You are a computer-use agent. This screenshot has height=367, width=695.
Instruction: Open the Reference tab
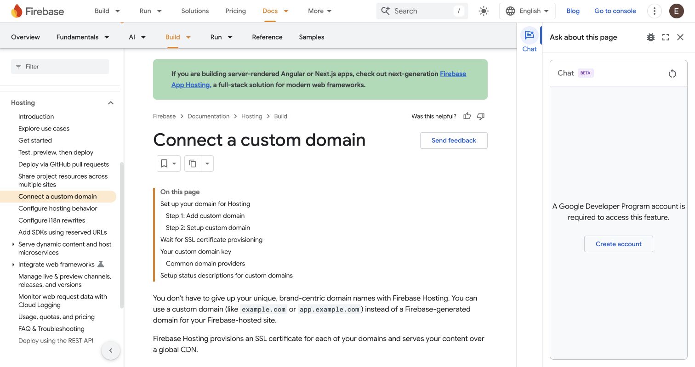pyautogui.click(x=267, y=37)
